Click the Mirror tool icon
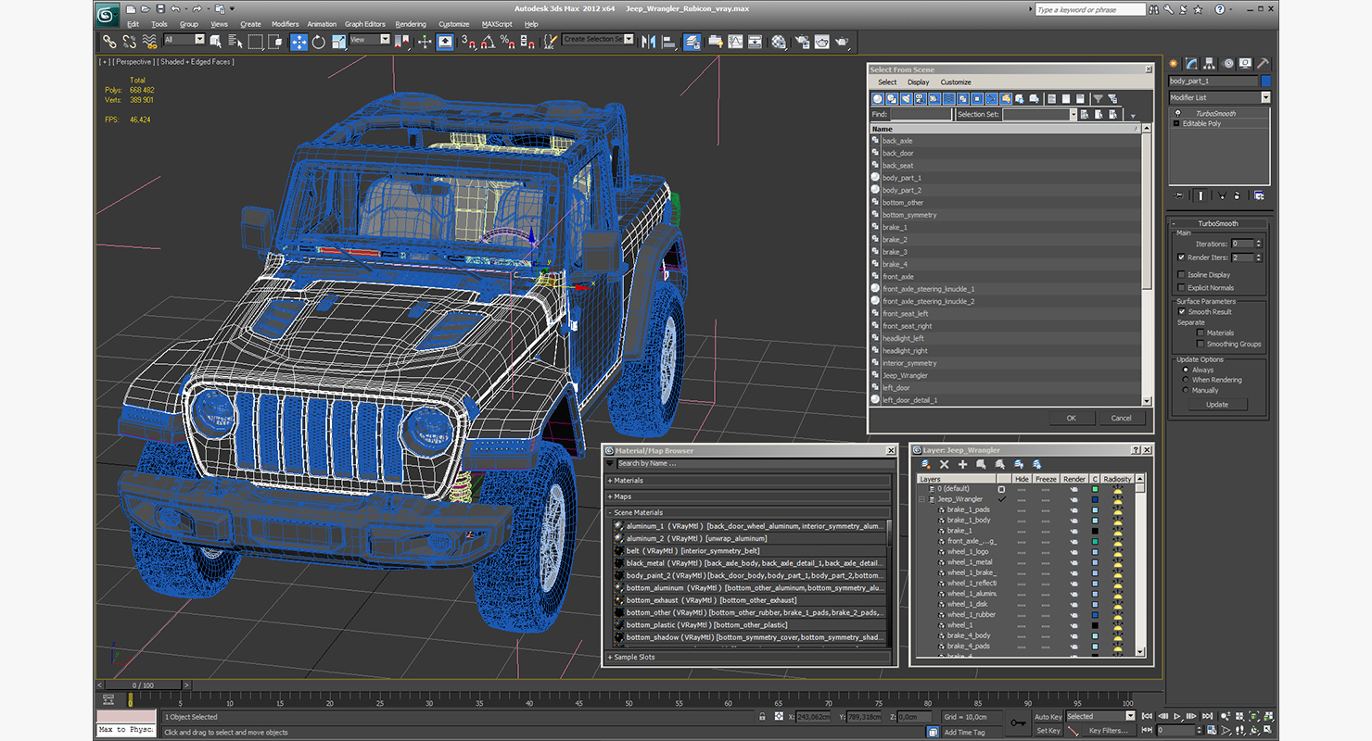The image size is (1372, 741). pyautogui.click(x=649, y=42)
